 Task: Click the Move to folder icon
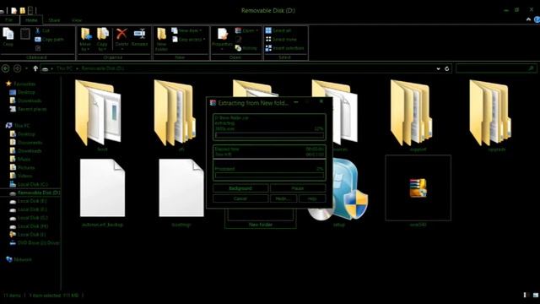click(86, 35)
